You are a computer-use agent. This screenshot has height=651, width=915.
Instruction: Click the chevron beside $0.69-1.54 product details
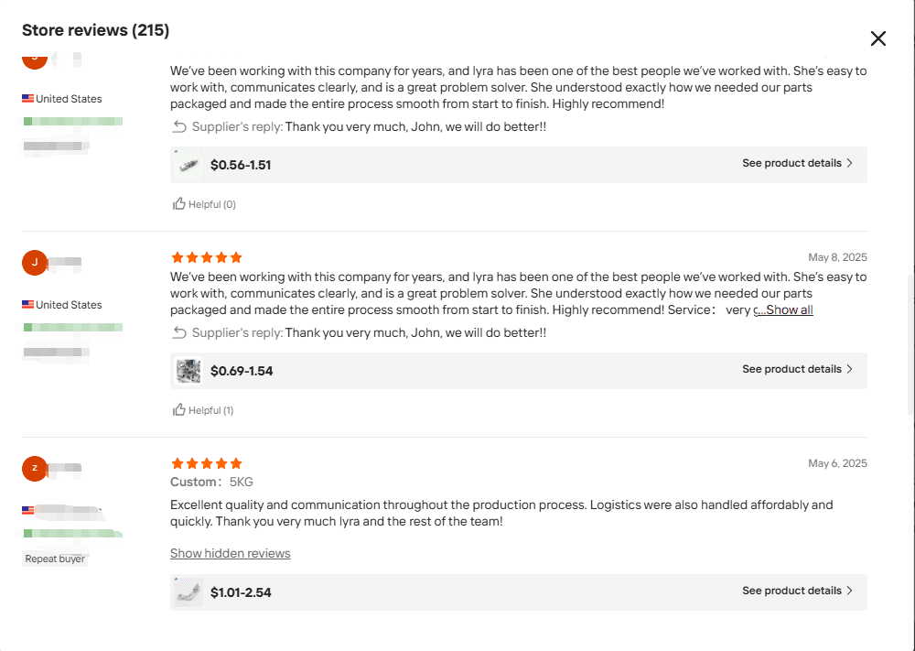[x=850, y=369]
